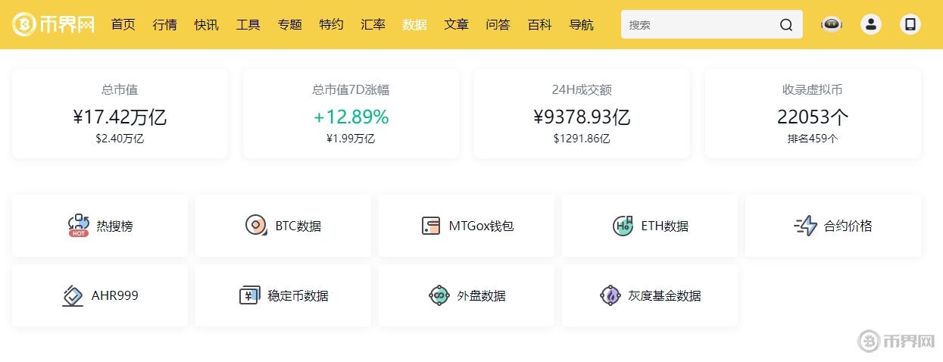Click the 稳定币数据 yen icon

250,295
